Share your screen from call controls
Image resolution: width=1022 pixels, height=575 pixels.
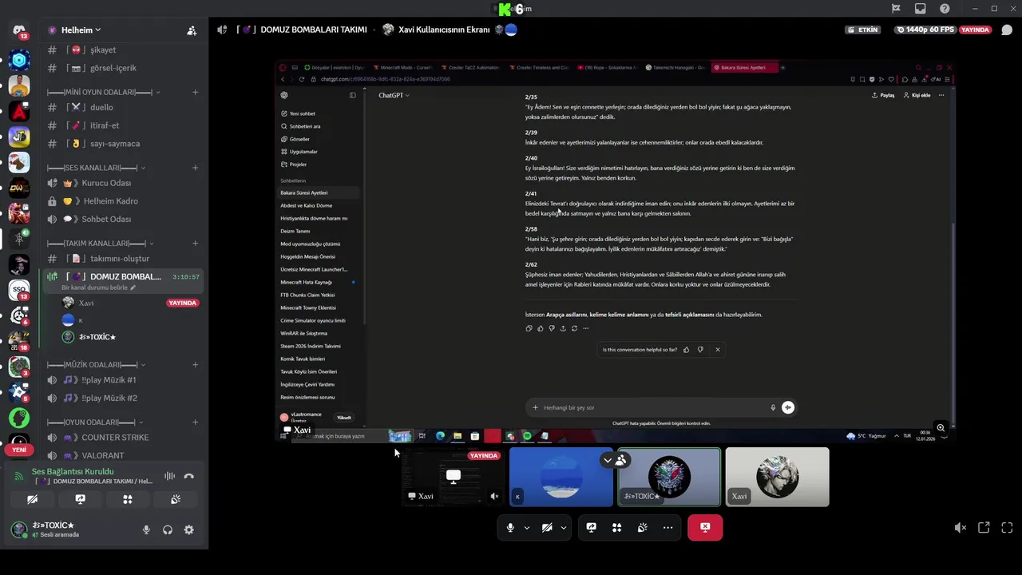pos(591,527)
